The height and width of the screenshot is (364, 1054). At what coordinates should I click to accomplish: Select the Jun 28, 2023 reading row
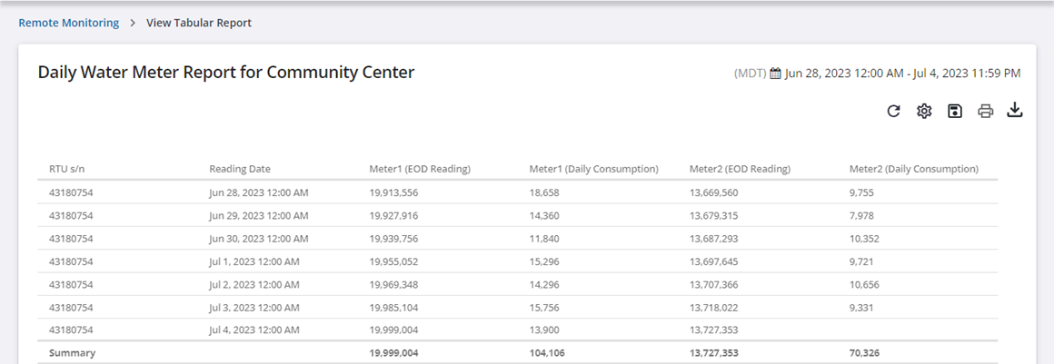(259, 192)
